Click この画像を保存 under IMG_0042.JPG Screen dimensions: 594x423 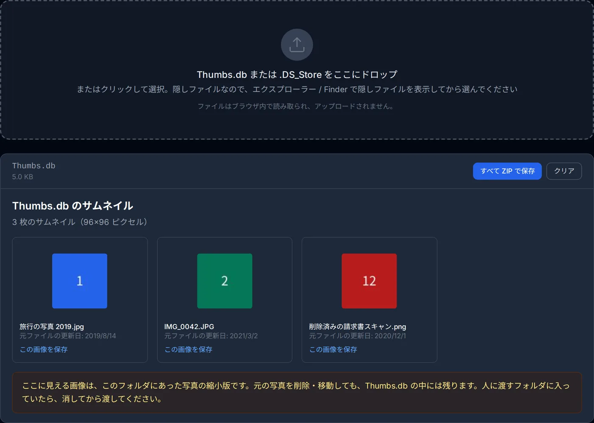point(188,349)
